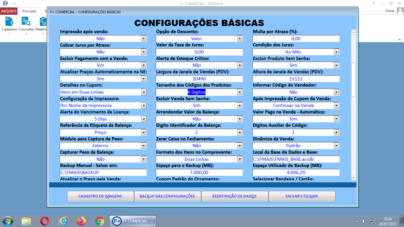Expand Atualizar Preços Automaticamente na NE dropdown
The width and height of the screenshot is (404, 227).
tap(143, 79)
